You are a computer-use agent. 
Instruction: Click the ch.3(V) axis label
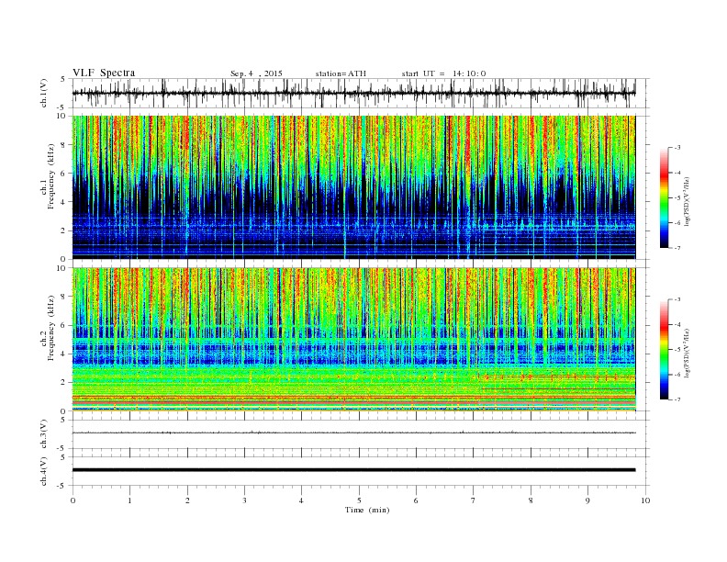pos(44,434)
